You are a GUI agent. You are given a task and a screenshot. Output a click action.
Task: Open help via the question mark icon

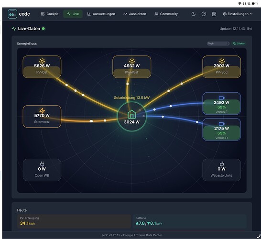204,14
